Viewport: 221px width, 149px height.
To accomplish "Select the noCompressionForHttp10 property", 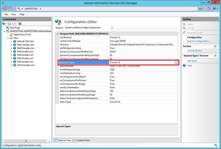I will coord(73,77).
